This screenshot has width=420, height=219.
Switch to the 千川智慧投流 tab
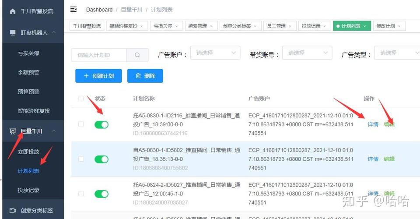(87, 26)
